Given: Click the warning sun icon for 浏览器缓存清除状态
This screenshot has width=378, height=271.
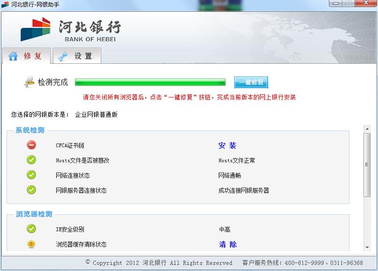Looking at the screenshot, I should pos(31,244).
